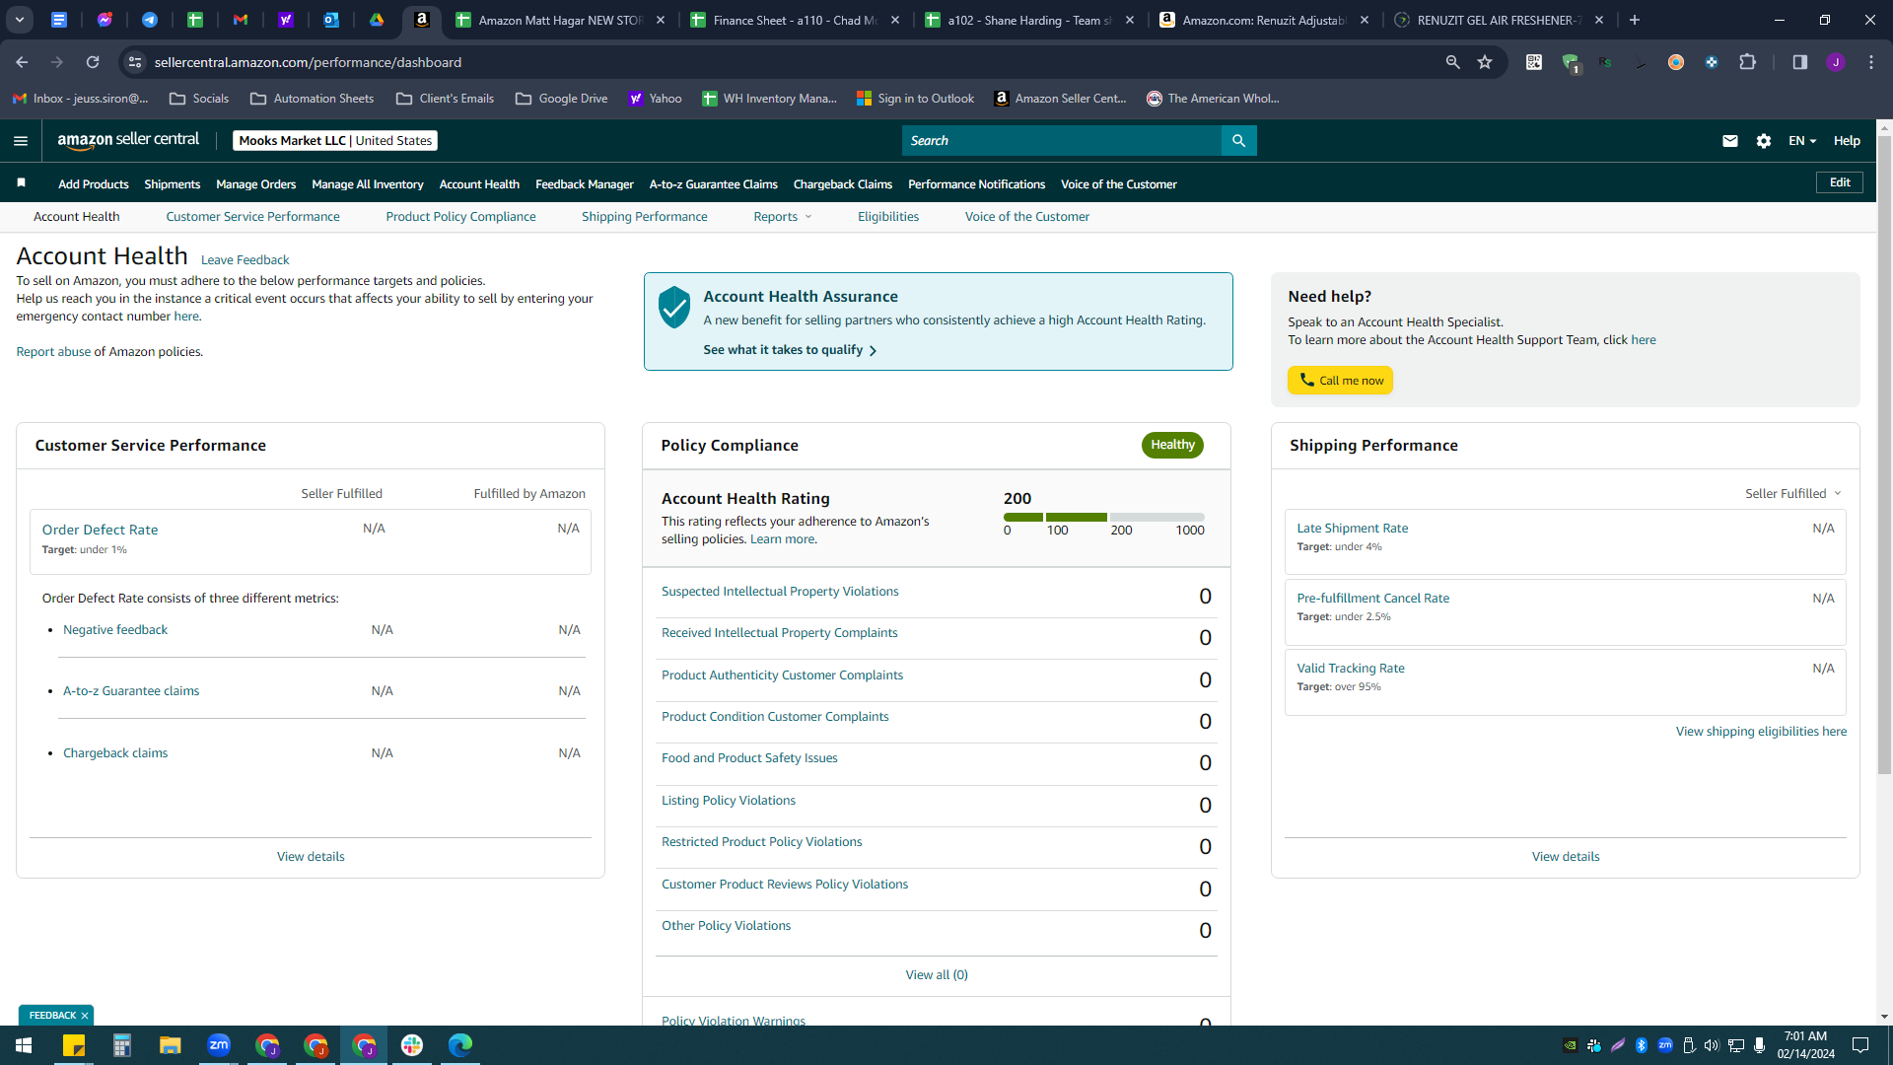Open the browser extensions puzzle icon
1893x1065 pixels.
1747,62
